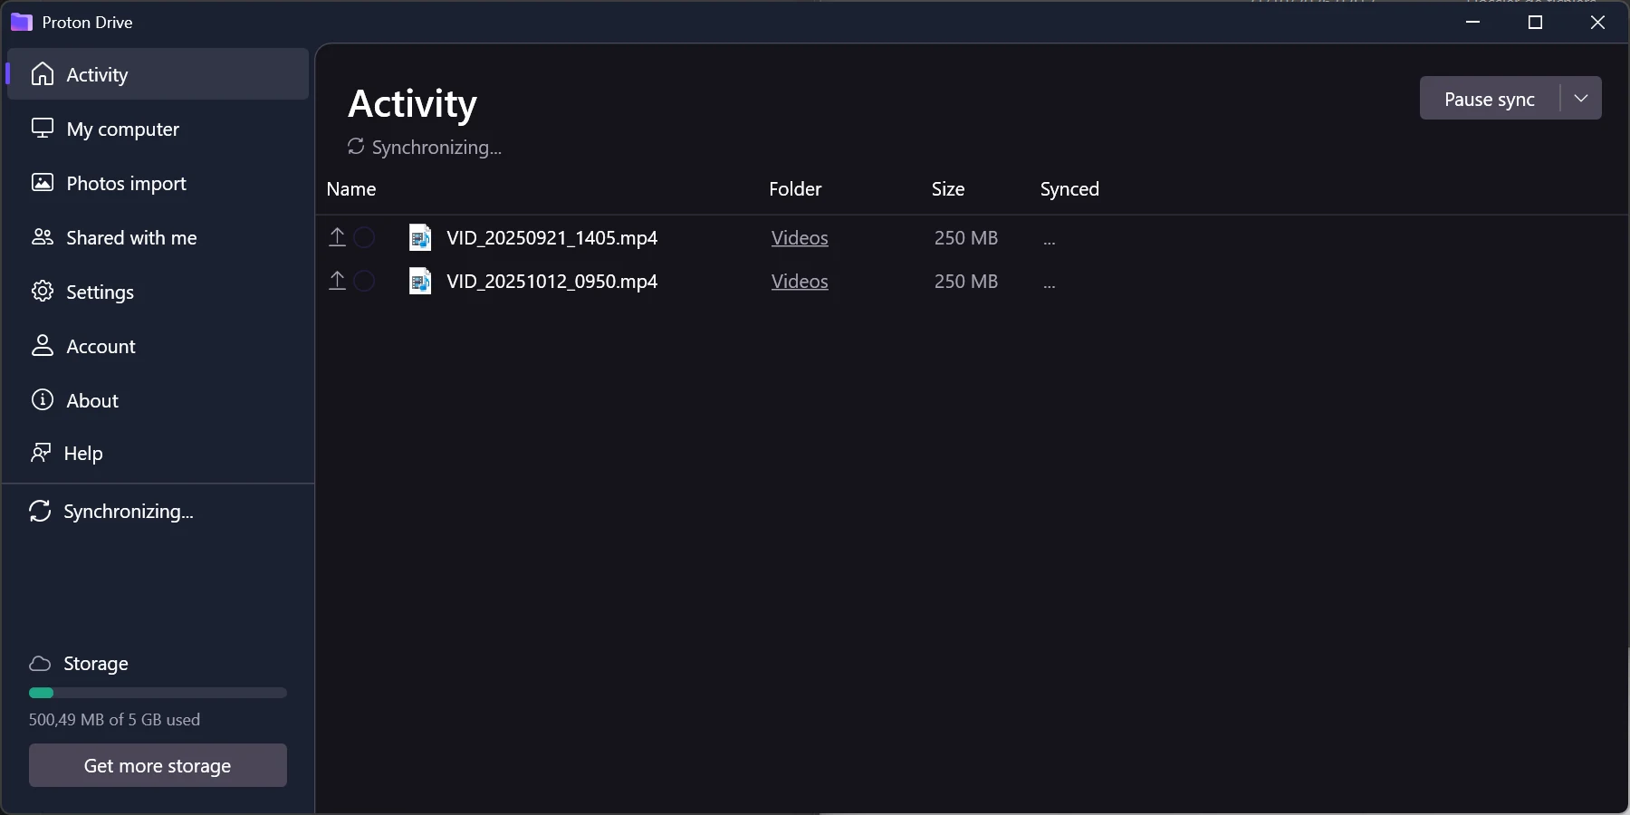Click video file icon of VID_20251012_0950.mp4
This screenshot has height=815, width=1630.
(x=420, y=281)
